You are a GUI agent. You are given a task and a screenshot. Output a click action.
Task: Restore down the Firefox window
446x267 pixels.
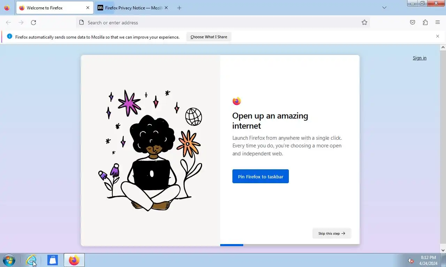[x=422, y=3]
